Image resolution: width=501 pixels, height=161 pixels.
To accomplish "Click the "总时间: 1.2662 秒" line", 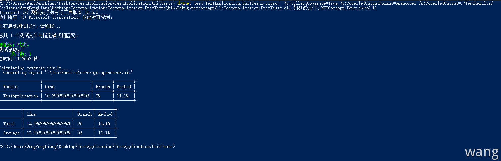I will click(19, 59).
